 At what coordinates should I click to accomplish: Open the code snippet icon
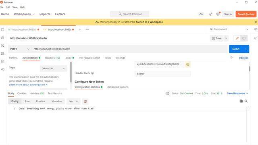(x=256, y=38)
